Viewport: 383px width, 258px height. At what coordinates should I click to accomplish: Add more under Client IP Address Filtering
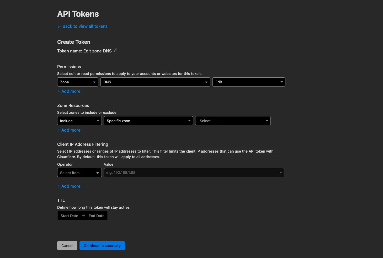point(69,186)
